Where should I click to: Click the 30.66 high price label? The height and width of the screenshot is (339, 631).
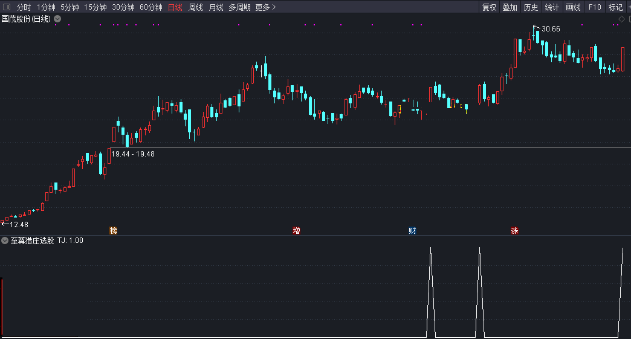click(x=551, y=29)
